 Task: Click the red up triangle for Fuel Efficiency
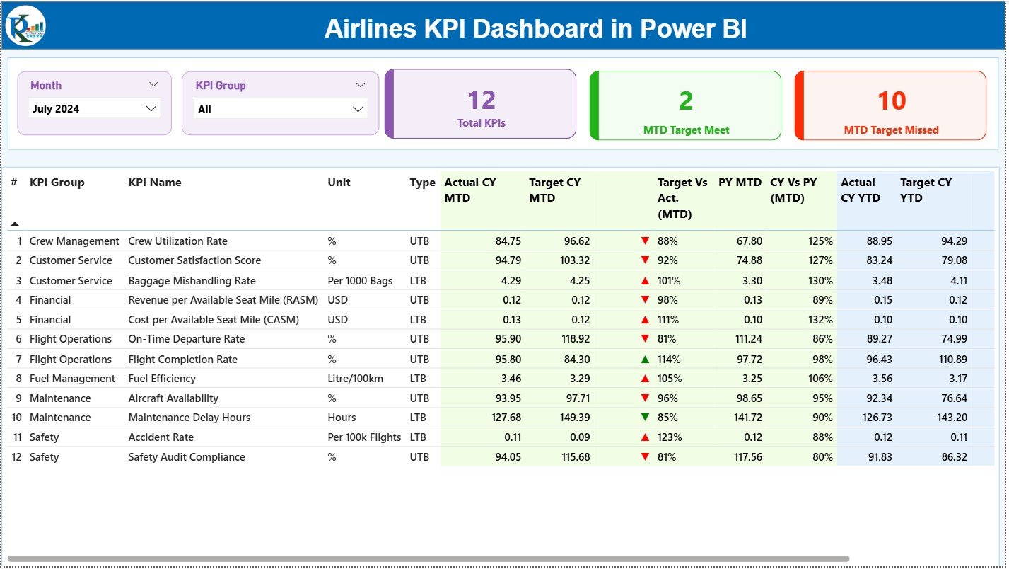point(645,378)
